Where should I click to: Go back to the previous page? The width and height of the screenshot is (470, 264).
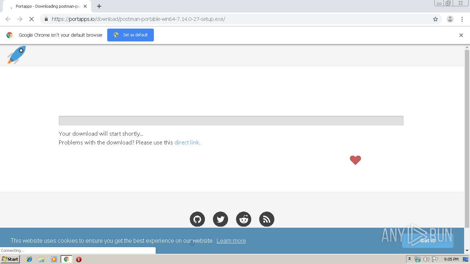point(8,19)
